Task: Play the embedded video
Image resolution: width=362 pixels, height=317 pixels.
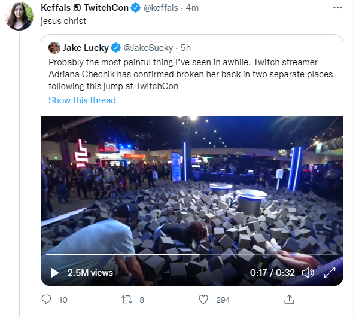Action: (54, 273)
